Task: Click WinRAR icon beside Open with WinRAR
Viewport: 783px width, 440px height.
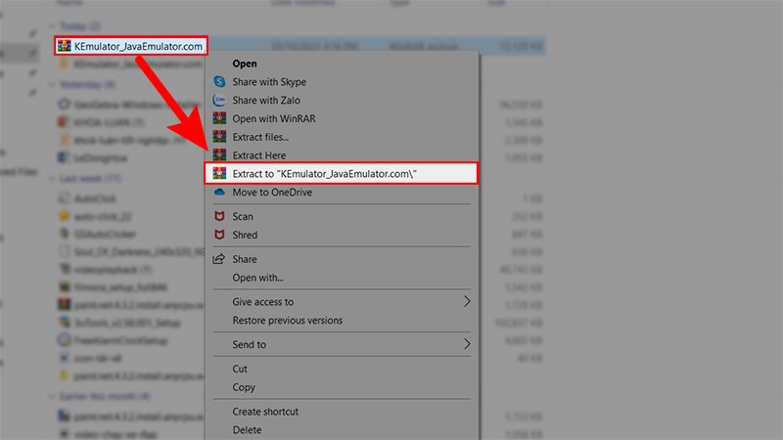Action: point(219,118)
